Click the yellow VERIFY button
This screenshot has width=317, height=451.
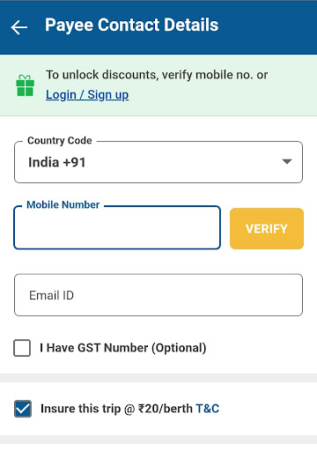click(267, 229)
